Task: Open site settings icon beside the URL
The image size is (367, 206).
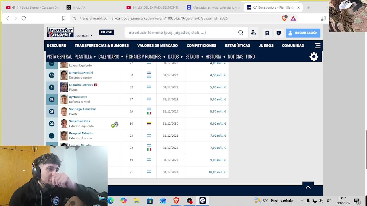Action: coord(74,18)
